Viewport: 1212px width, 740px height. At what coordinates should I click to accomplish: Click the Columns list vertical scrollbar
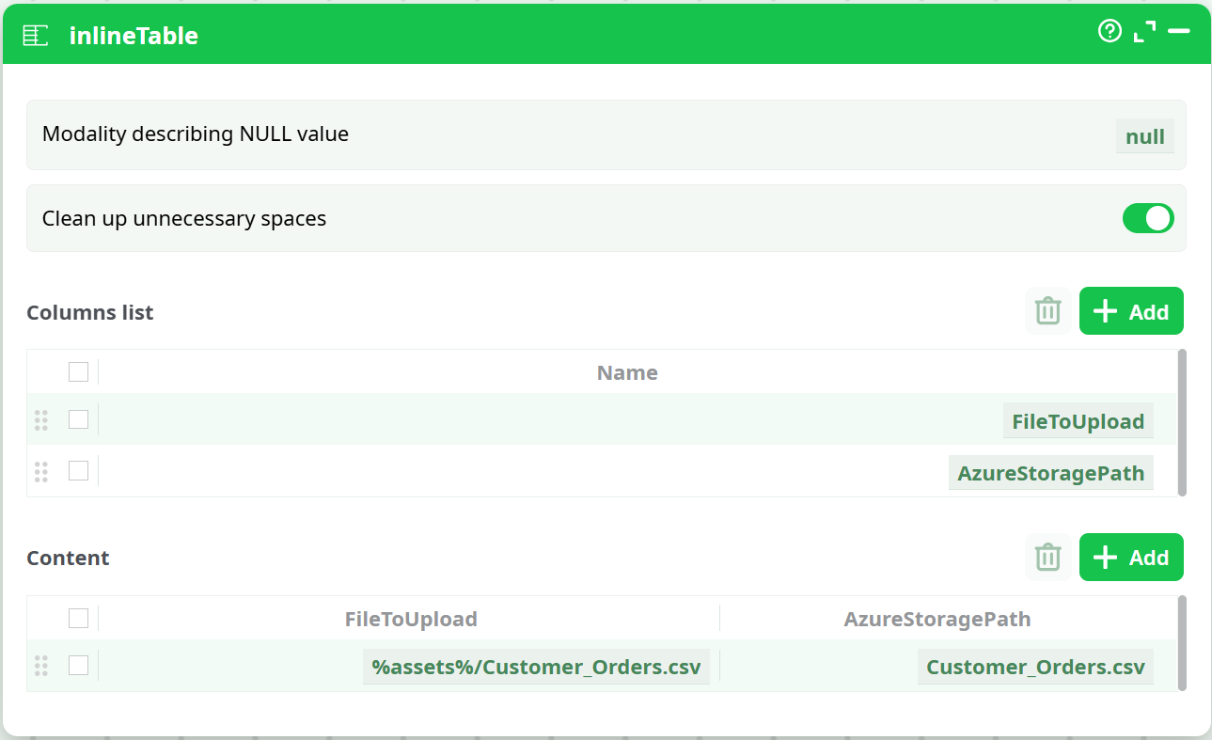coord(1182,422)
